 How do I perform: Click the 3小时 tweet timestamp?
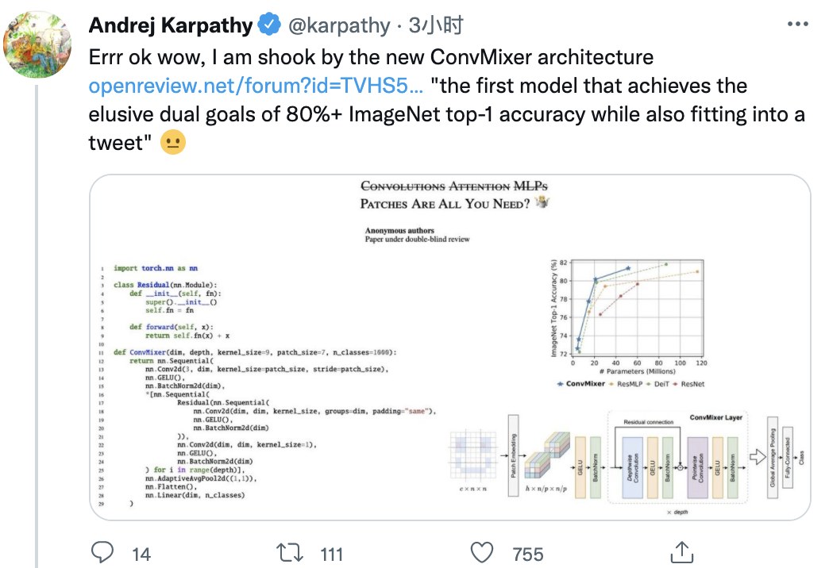435,25
